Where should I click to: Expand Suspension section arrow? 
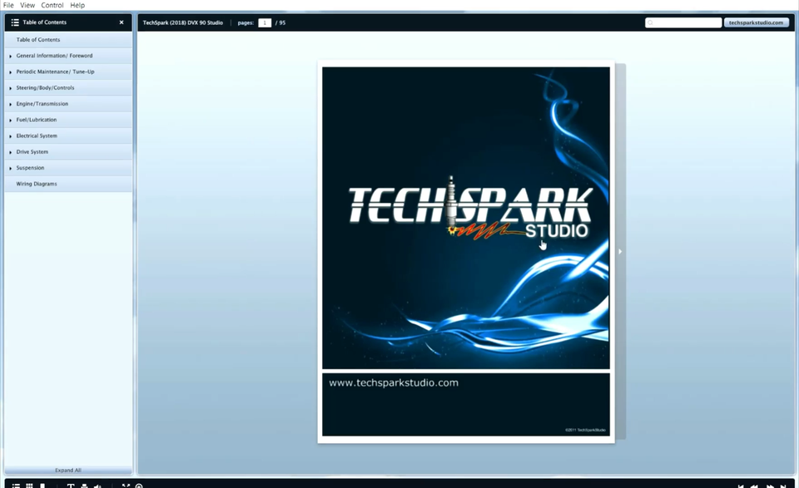pyautogui.click(x=10, y=169)
